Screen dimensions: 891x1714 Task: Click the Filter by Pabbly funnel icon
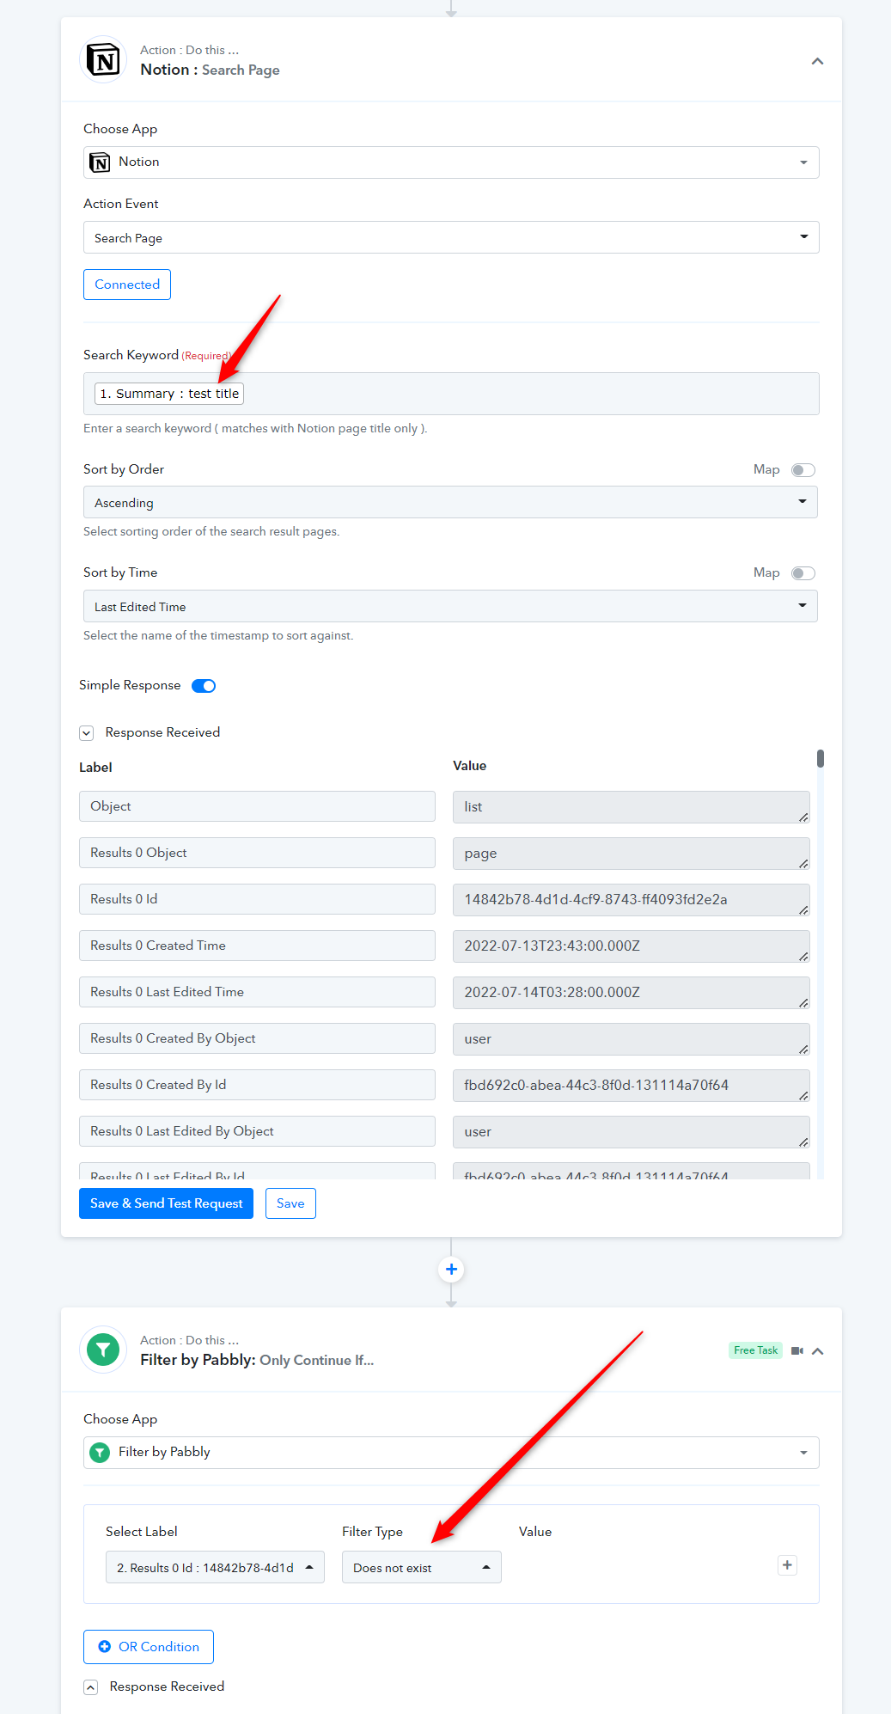pyautogui.click(x=103, y=1350)
